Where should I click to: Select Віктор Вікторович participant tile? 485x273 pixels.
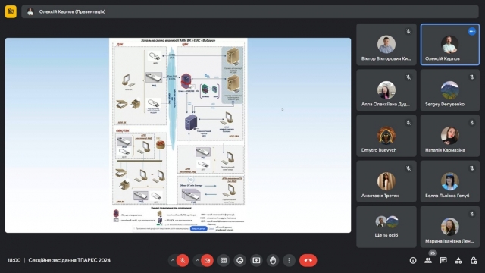386,45
